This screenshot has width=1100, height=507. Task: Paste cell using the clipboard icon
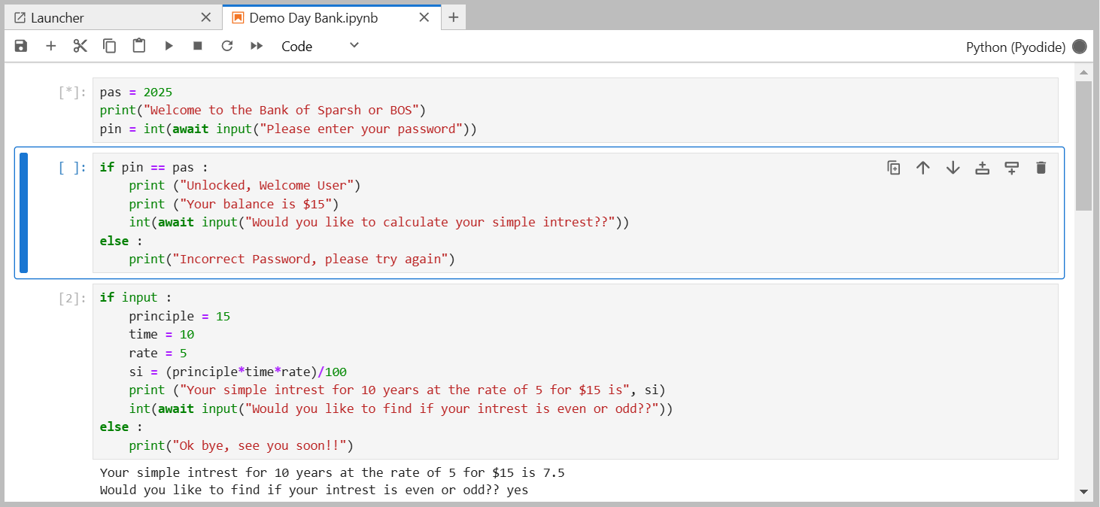pos(138,47)
